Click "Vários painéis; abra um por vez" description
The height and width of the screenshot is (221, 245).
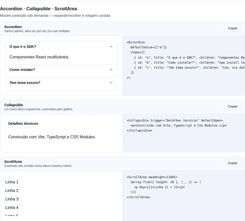click(37, 31)
